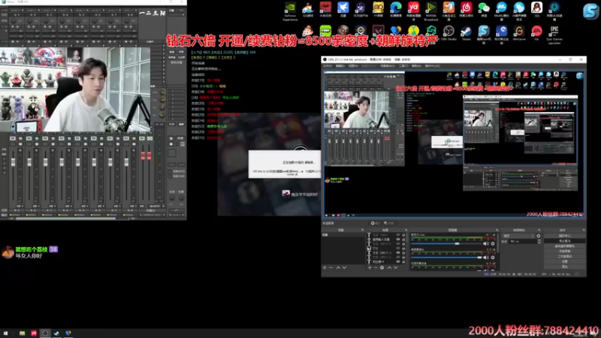Image resolution: width=601 pixels, height=338 pixels.
Task: Open Windows Start button on taskbar
Action: point(5,333)
